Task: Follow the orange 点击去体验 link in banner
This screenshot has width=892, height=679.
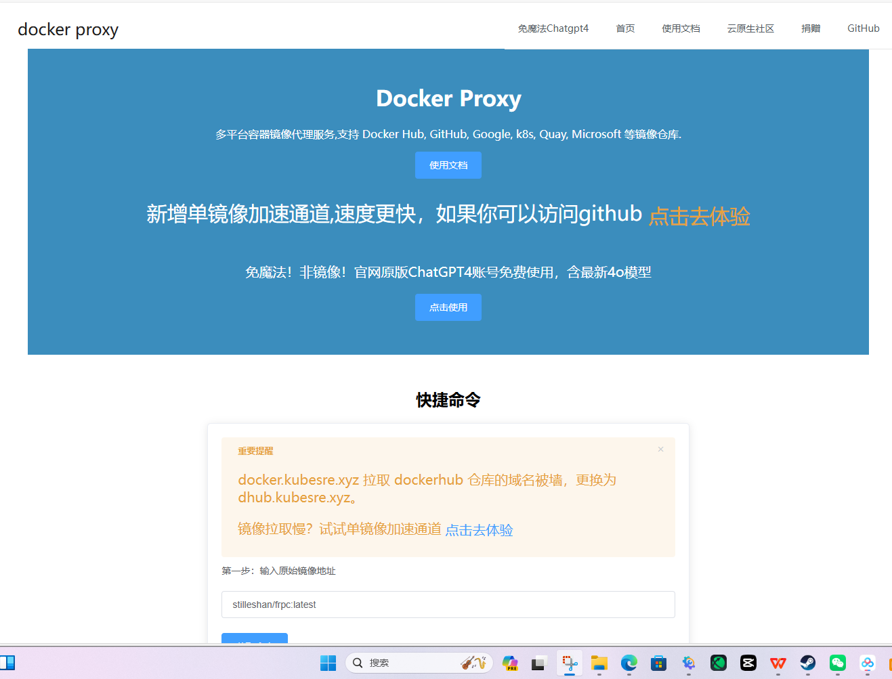Action: pos(700,217)
